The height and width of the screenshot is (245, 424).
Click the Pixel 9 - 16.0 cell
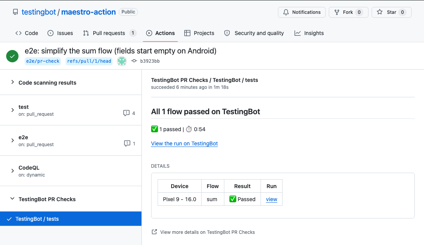[180, 199]
